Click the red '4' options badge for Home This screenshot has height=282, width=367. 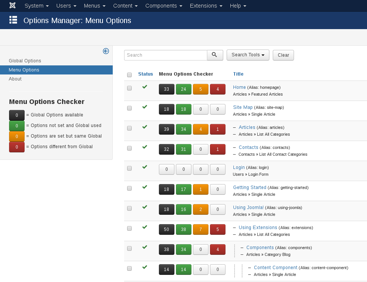point(218,89)
